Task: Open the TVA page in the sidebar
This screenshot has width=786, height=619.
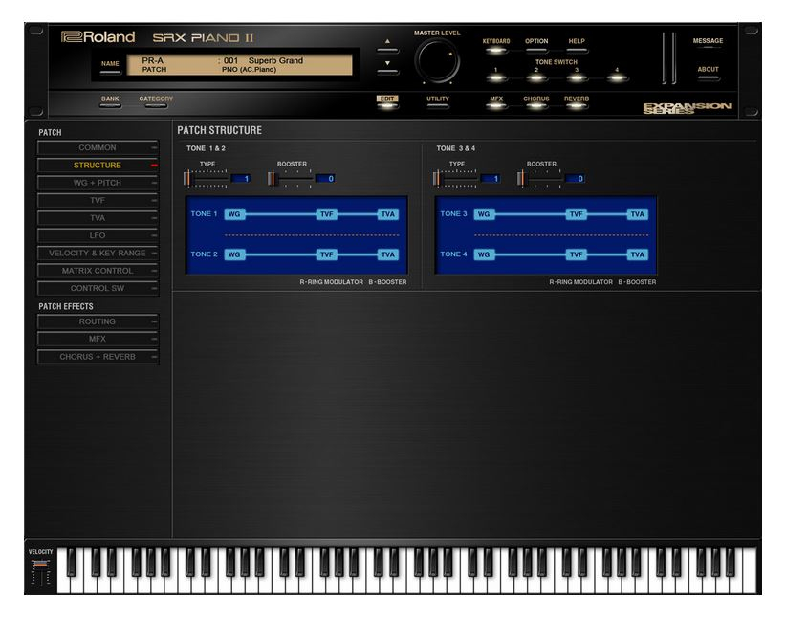Action: coord(98,218)
